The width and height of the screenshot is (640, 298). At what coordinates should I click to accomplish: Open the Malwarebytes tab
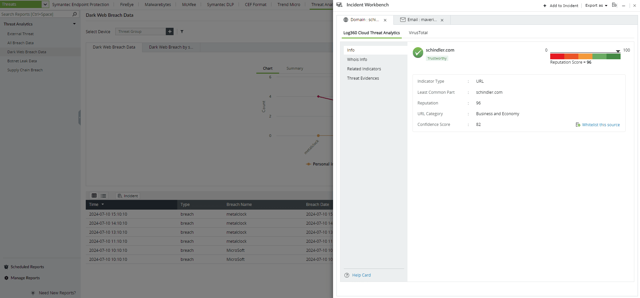tap(158, 5)
